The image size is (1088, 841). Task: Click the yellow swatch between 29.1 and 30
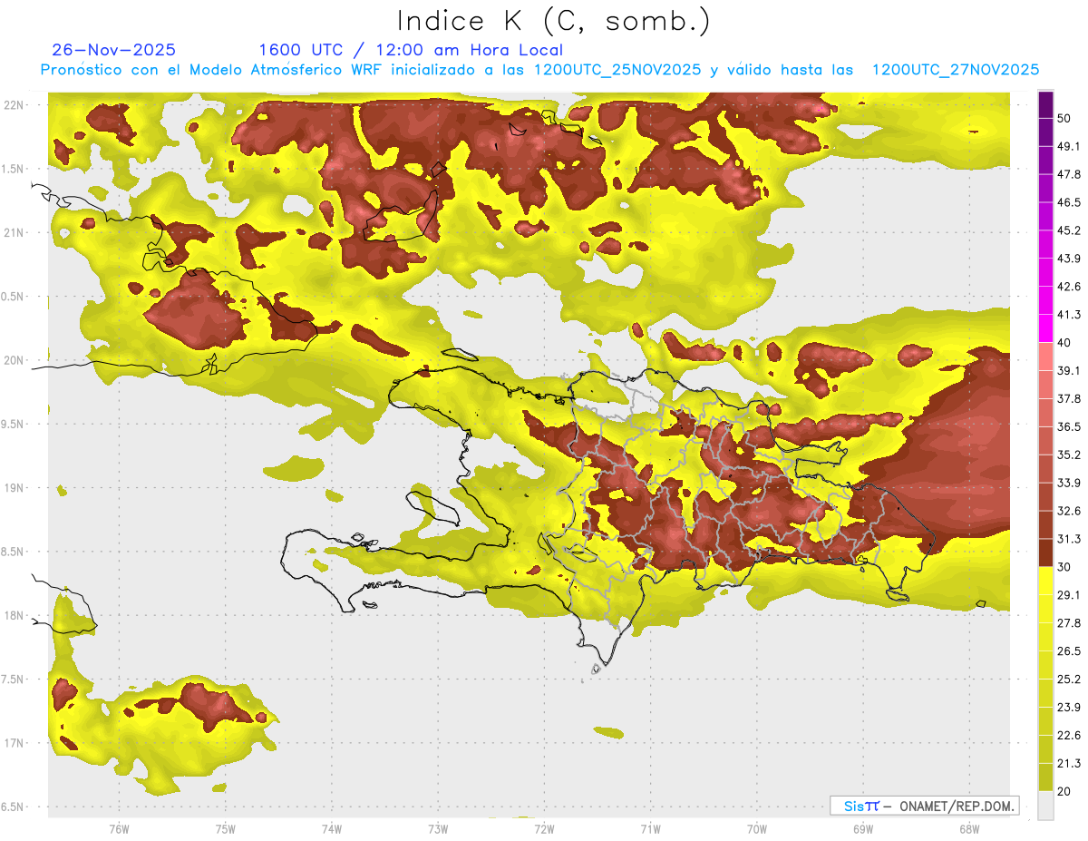click(1046, 582)
